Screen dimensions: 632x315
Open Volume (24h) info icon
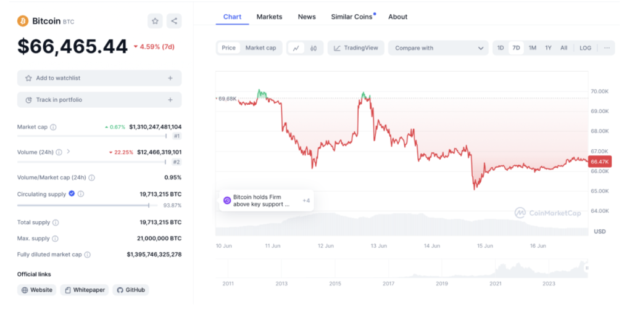point(59,152)
